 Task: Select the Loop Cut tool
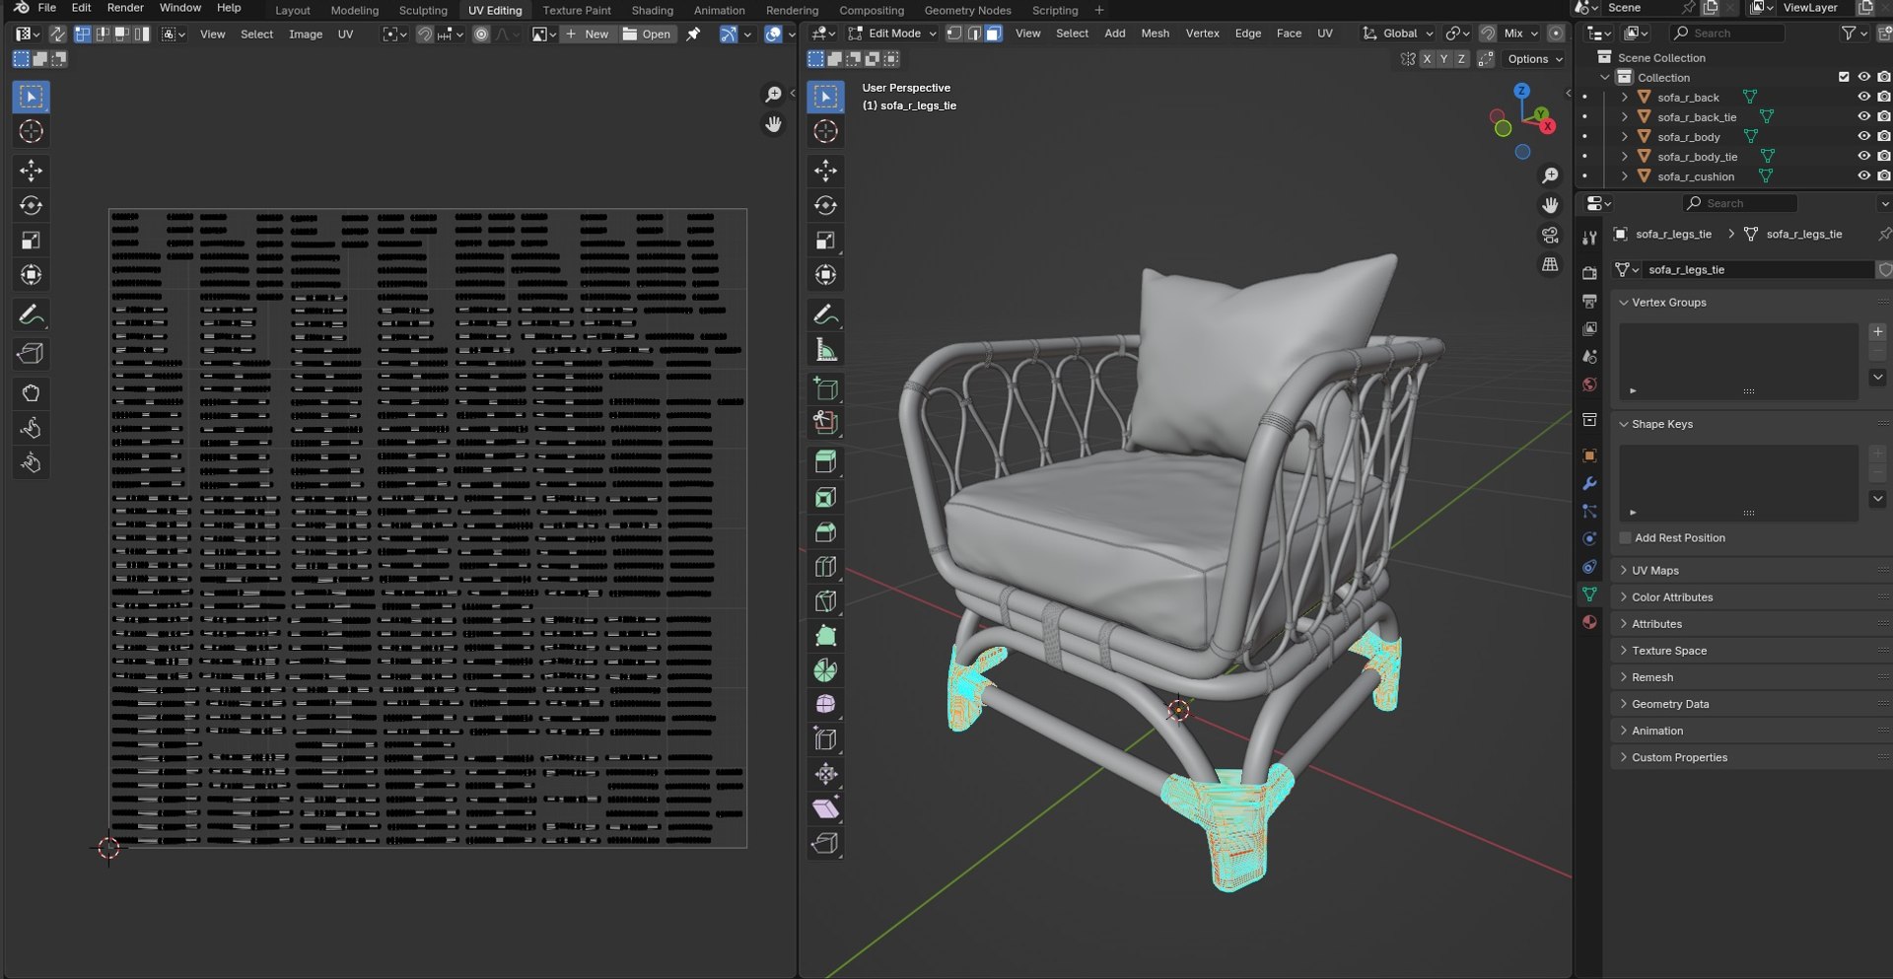click(x=826, y=567)
